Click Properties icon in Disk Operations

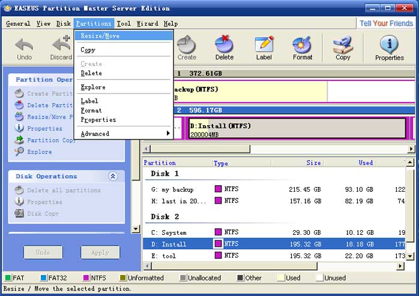19,202
